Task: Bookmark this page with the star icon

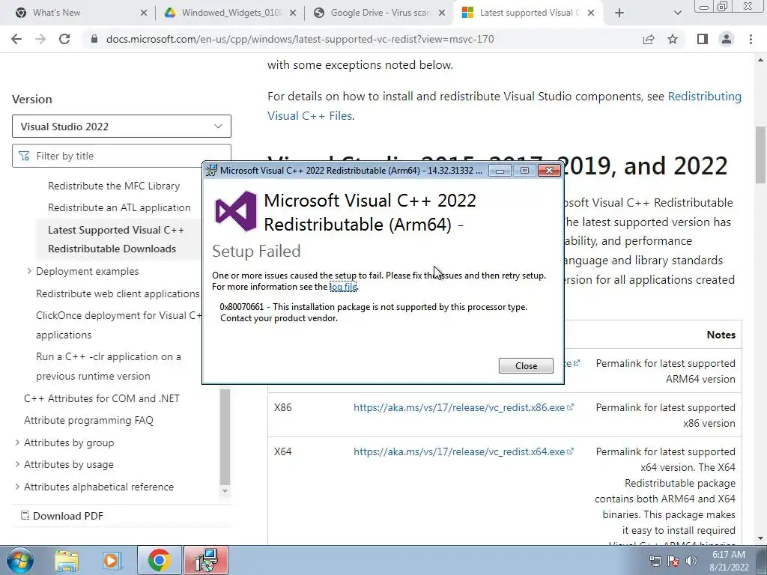Action: [x=673, y=39]
